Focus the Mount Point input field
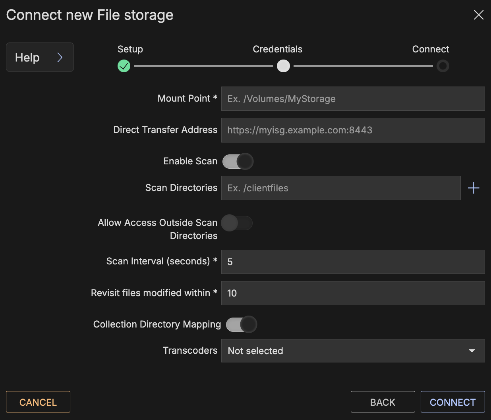The height and width of the screenshot is (420, 491). click(353, 99)
